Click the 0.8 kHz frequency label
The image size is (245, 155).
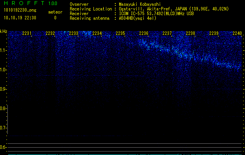[3, 108]
